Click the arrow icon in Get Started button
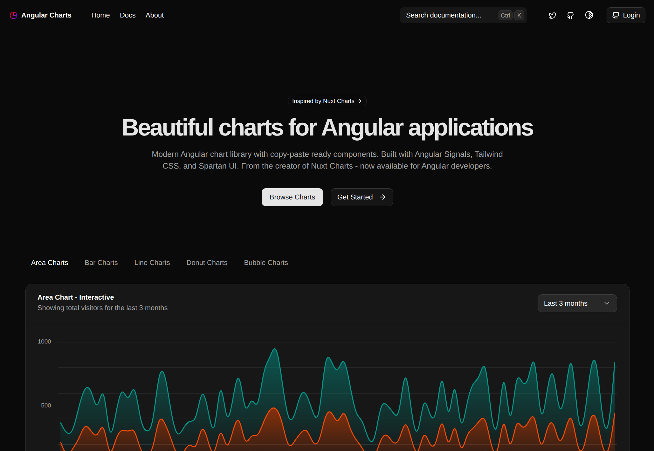The image size is (654, 451). 382,197
